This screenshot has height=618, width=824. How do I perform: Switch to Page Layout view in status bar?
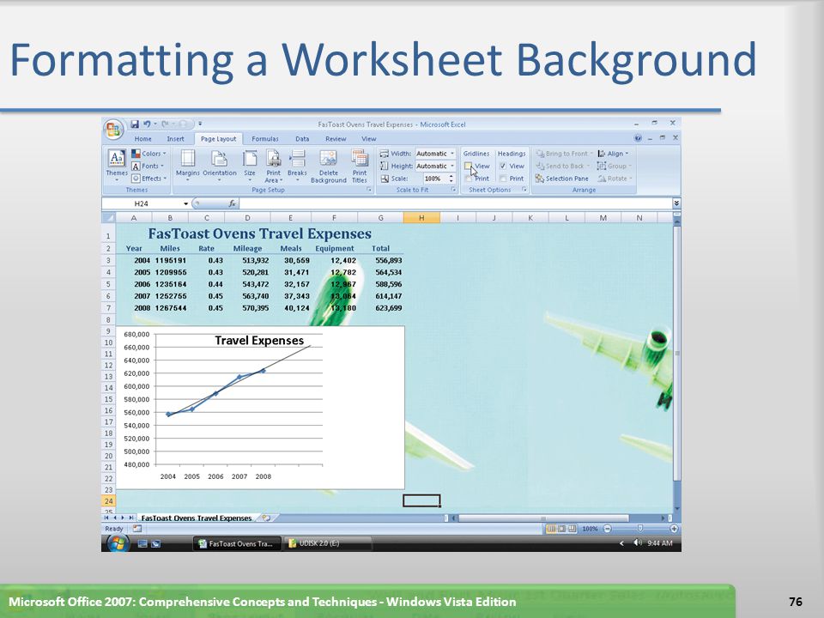coord(561,529)
